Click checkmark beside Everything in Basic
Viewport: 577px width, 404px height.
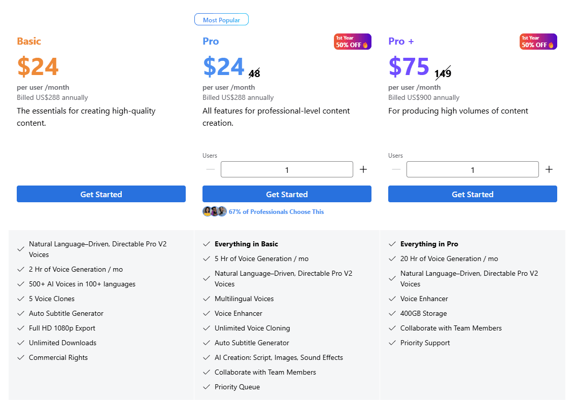[x=207, y=244]
